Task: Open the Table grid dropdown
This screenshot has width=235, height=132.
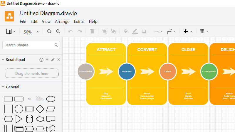Action: coord(204,31)
